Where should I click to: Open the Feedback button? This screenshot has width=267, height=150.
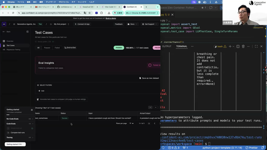coord(119,24)
